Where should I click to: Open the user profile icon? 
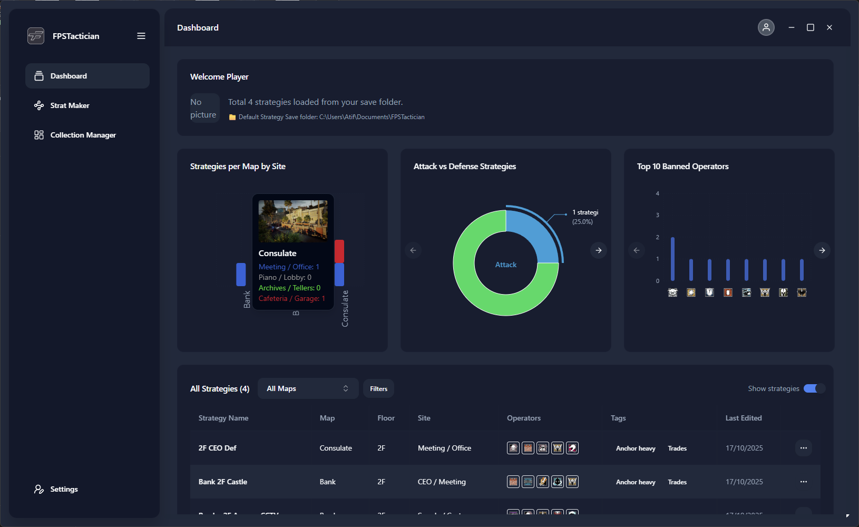coord(766,27)
